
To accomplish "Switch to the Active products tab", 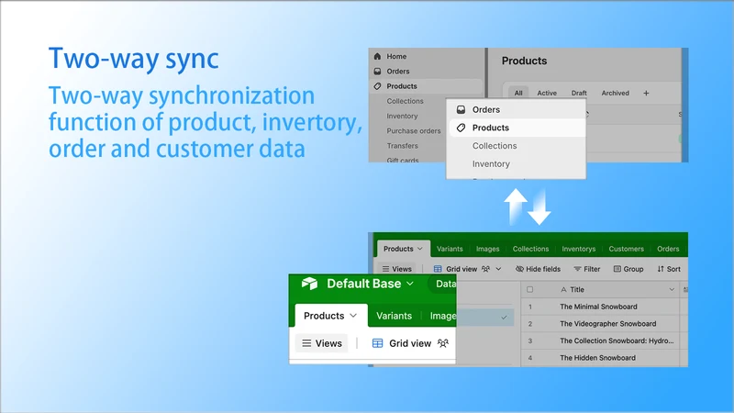I will click(547, 94).
